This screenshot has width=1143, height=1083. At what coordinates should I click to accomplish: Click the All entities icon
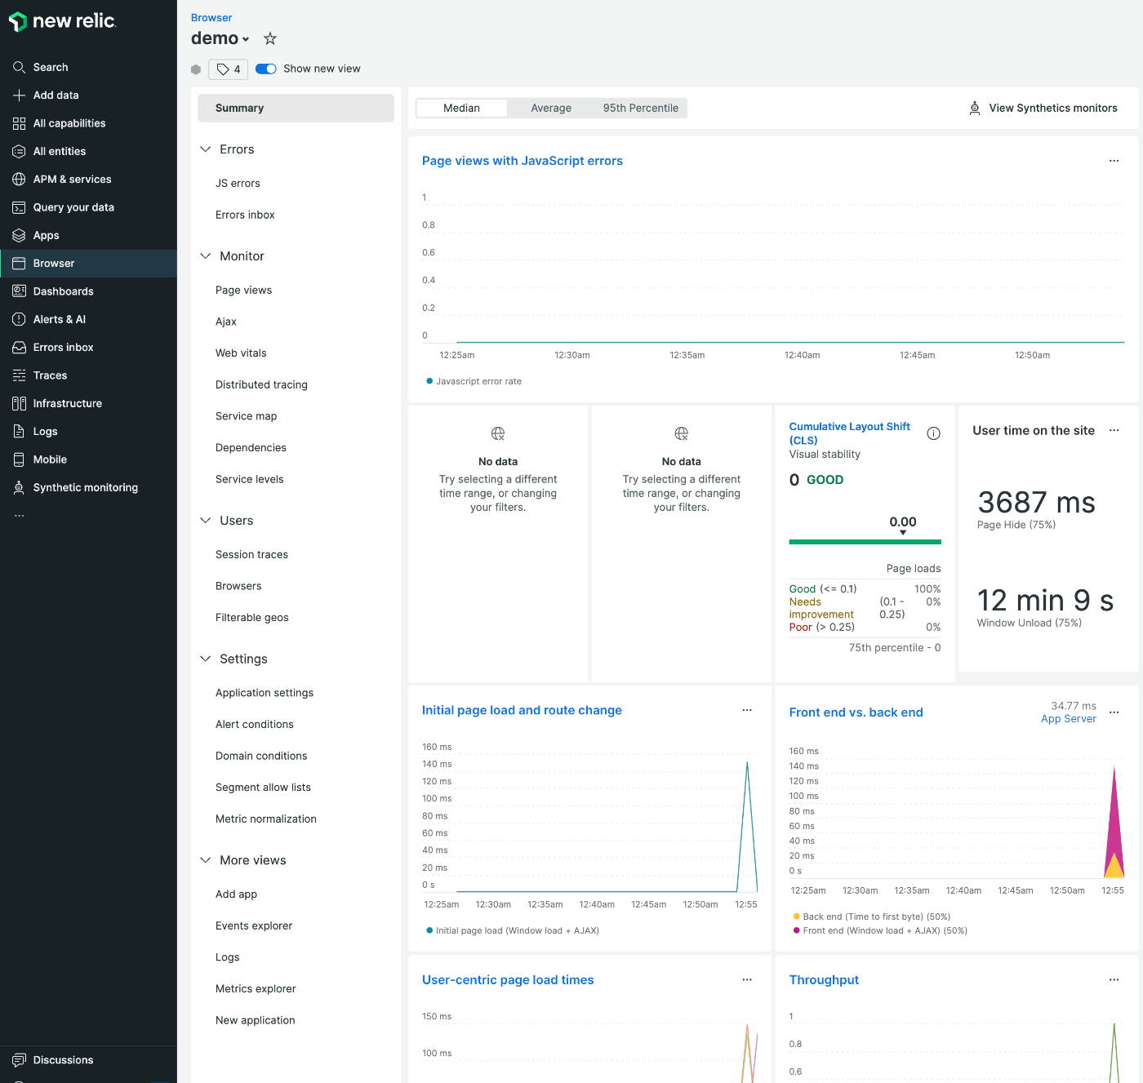[x=19, y=151]
